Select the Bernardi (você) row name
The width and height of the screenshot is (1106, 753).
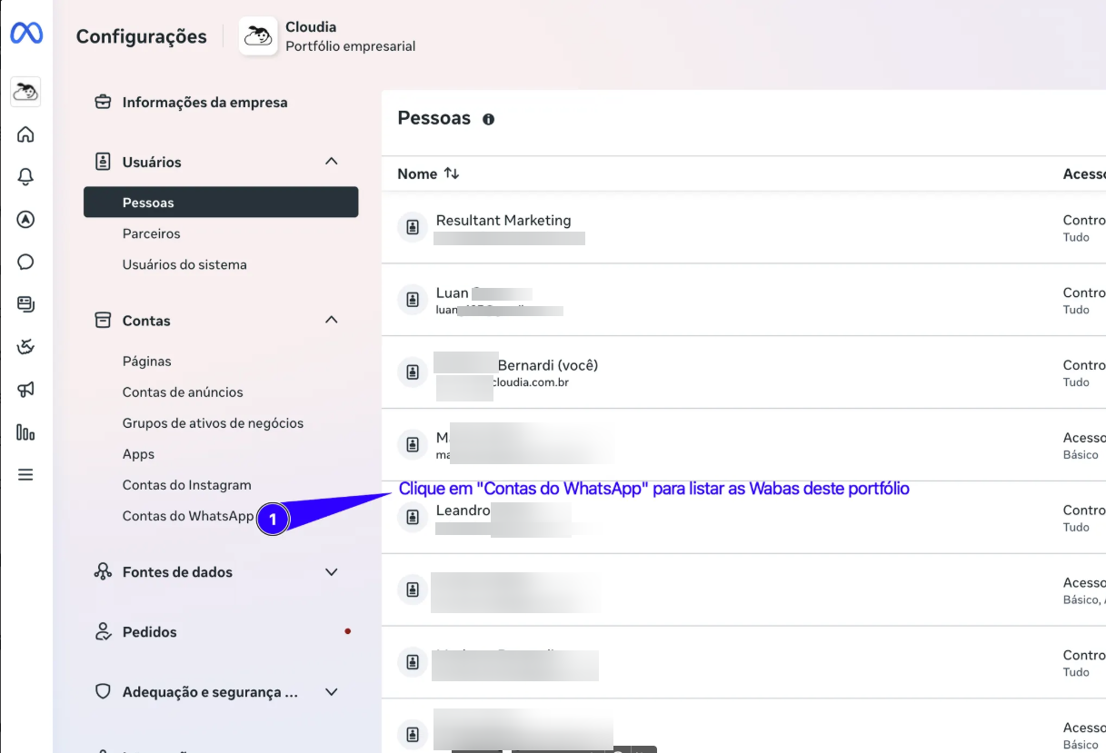[x=548, y=365]
